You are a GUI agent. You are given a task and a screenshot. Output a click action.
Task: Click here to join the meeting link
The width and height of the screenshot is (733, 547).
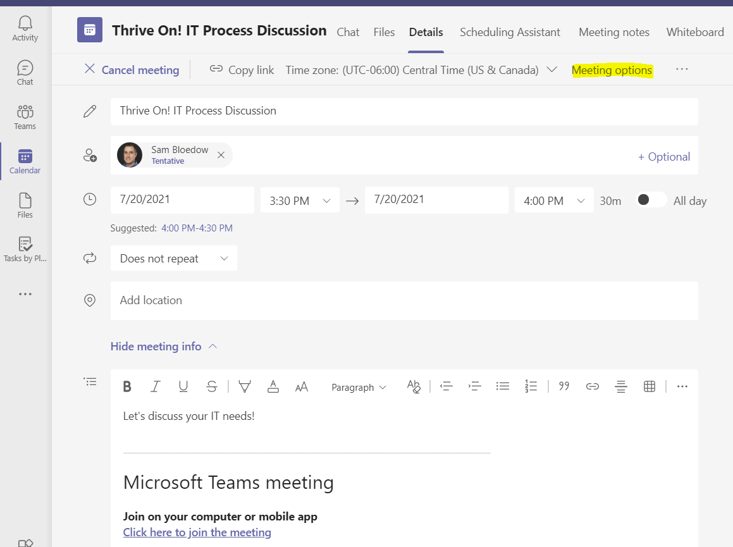(x=197, y=532)
